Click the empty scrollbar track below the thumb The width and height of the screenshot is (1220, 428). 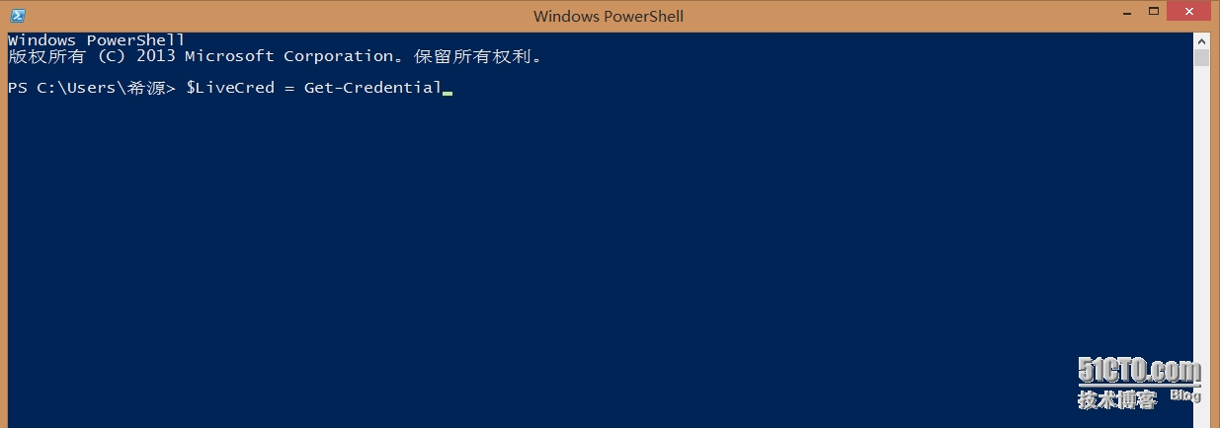[x=1201, y=247]
